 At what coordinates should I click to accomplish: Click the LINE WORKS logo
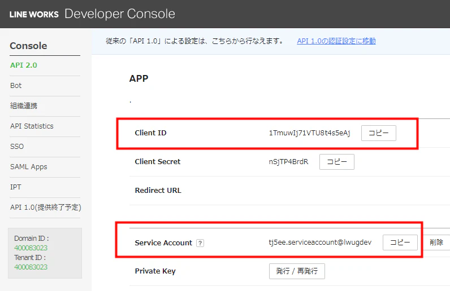pos(34,14)
